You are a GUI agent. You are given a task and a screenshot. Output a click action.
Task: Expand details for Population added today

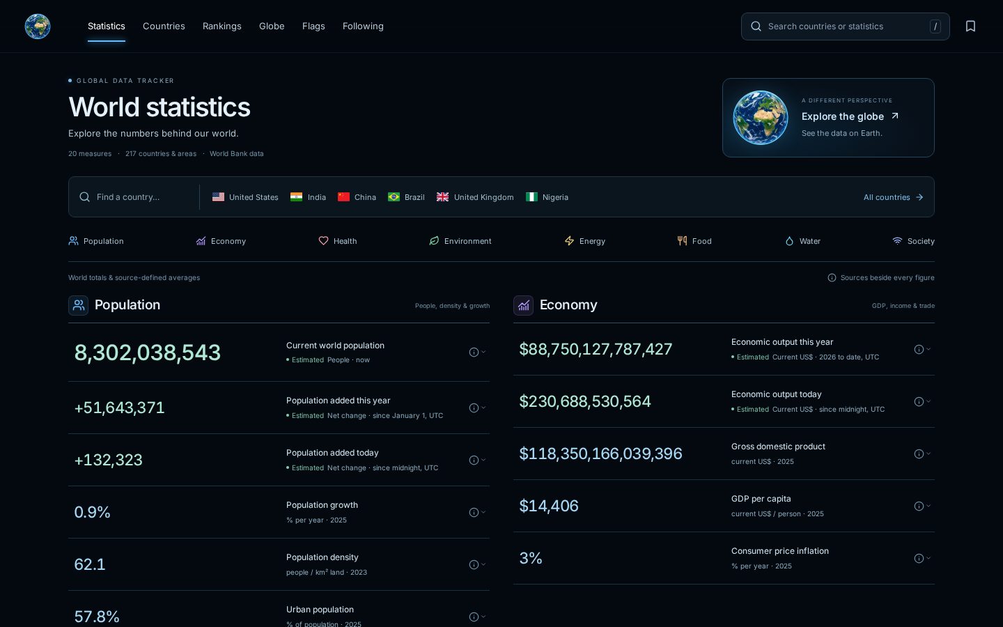coord(477,460)
